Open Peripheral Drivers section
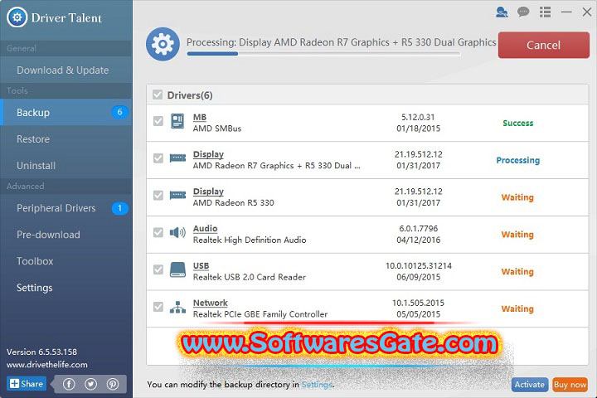Screen dimensions: 597x398 [66, 208]
